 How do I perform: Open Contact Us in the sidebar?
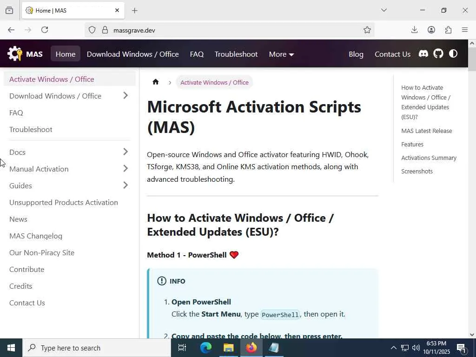click(x=27, y=303)
